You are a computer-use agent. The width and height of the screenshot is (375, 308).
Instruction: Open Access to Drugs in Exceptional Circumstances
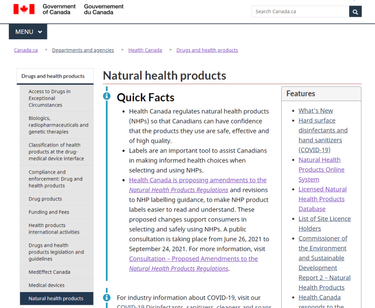[57, 98]
